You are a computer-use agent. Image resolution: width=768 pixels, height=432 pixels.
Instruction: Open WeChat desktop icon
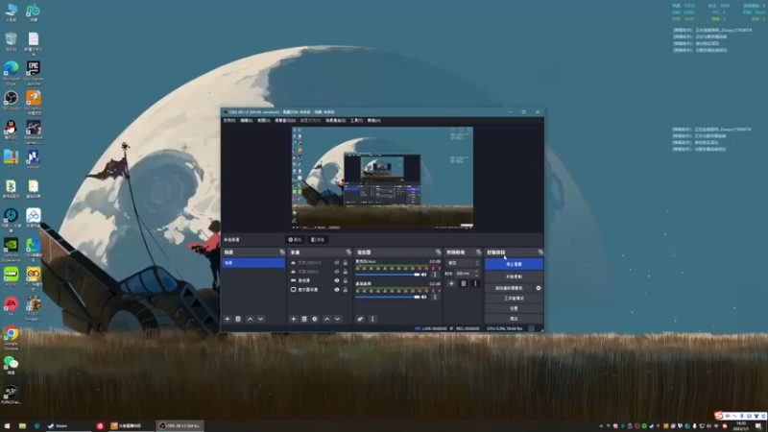click(x=11, y=365)
